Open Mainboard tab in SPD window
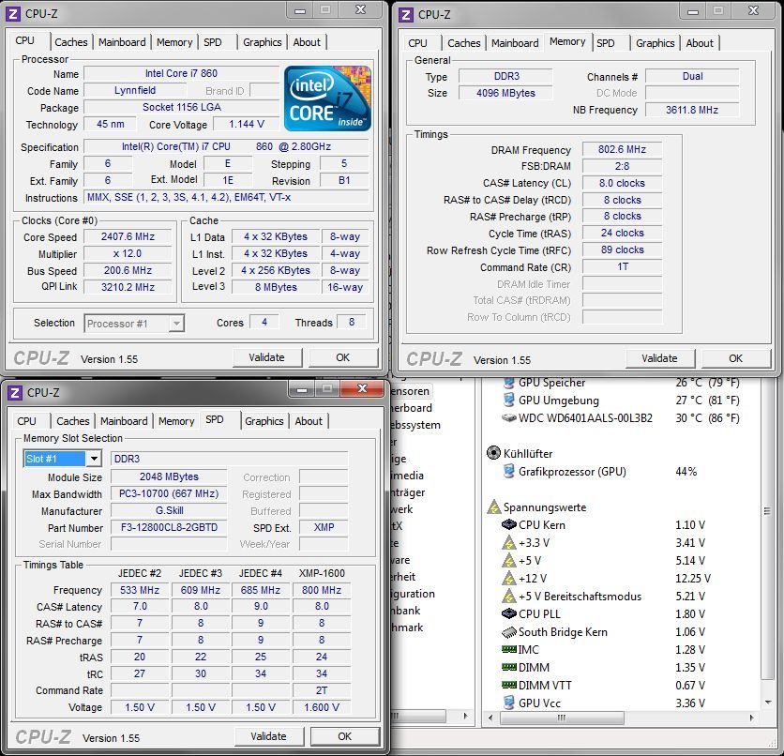Image resolution: width=784 pixels, height=756 pixels. point(124,421)
